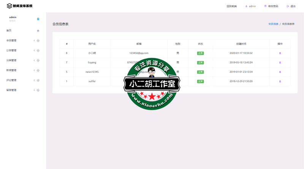Screen dimensions: 304x169
Task: Toggle the 正常 status badge for liuyang
Action: [200, 63]
